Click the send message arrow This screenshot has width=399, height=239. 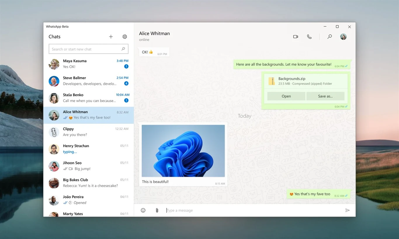click(348, 210)
